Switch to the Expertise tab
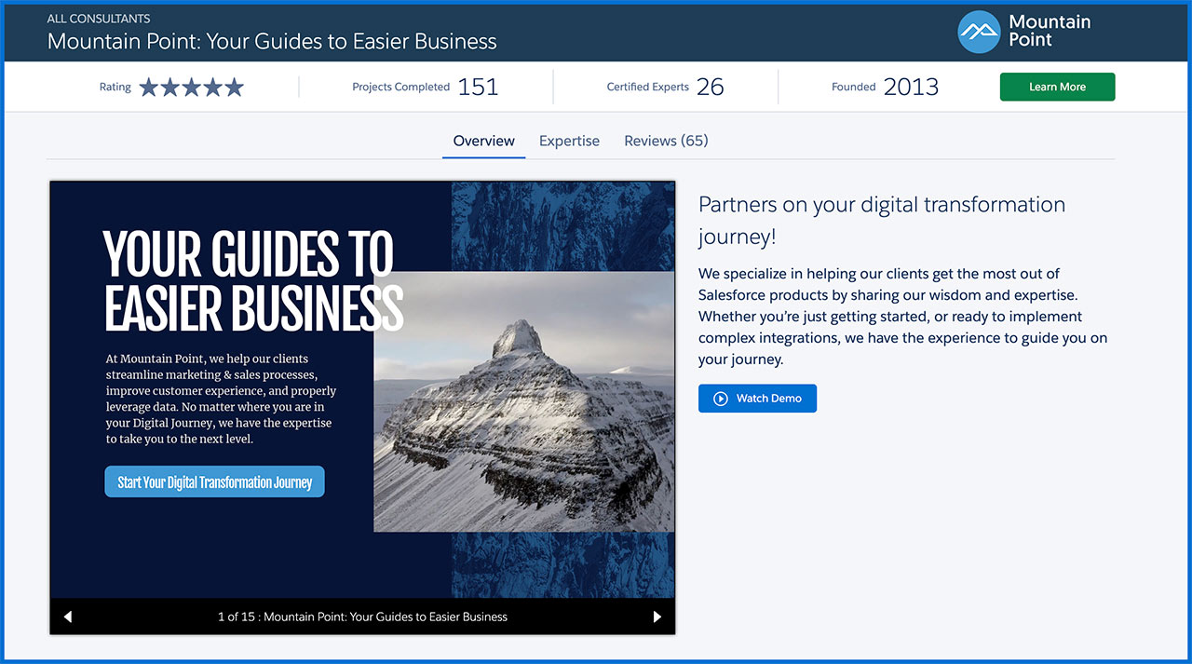The width and height of the screenshot is (1192, 664). coord(569,141)
